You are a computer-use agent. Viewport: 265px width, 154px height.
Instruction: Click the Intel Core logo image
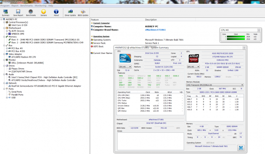click(x=125, y=58)
